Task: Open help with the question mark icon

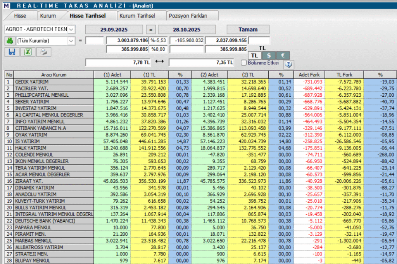Action: (289, 64)
